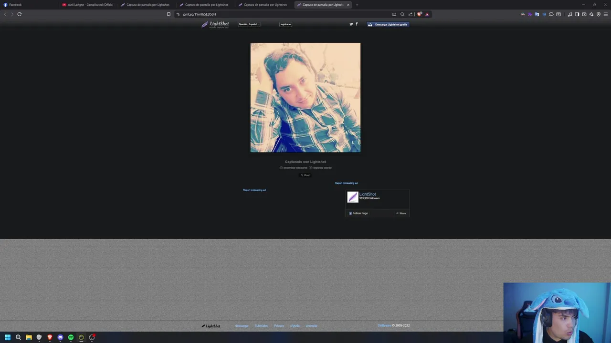Switch to Avril Lavigne Complicated tab
611x343 pixels.
88,5
